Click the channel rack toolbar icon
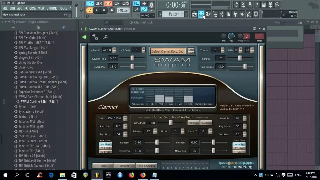320x180 pixels. pos(201,14)
